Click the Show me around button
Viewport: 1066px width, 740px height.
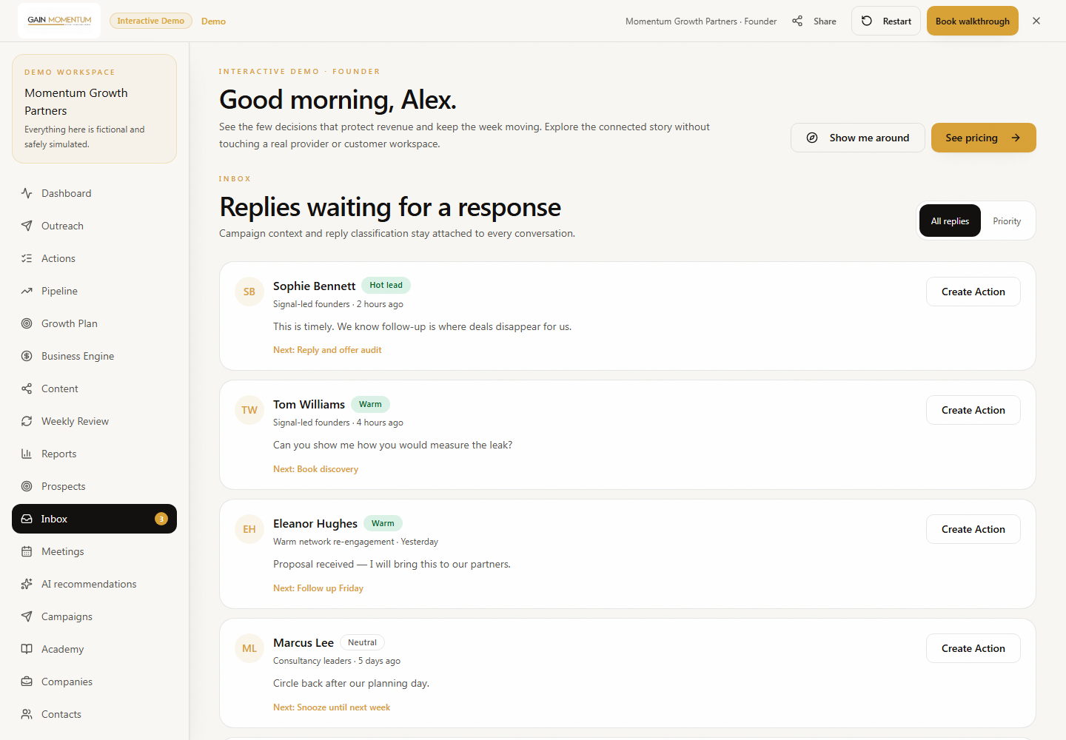(858, 138)
